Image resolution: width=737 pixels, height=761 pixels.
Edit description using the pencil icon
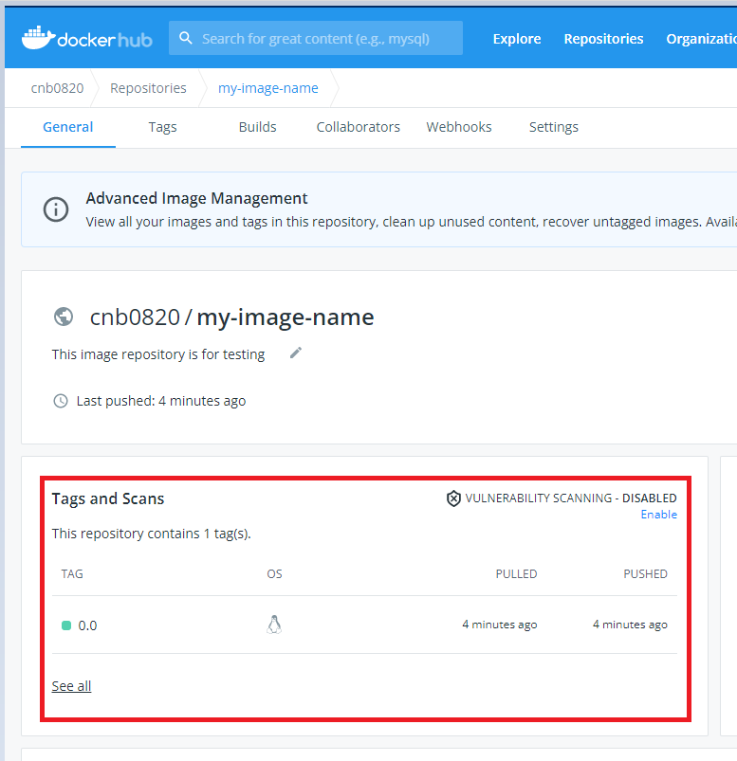pos(296,353)
